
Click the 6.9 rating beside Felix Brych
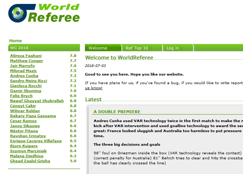[73, 96]
